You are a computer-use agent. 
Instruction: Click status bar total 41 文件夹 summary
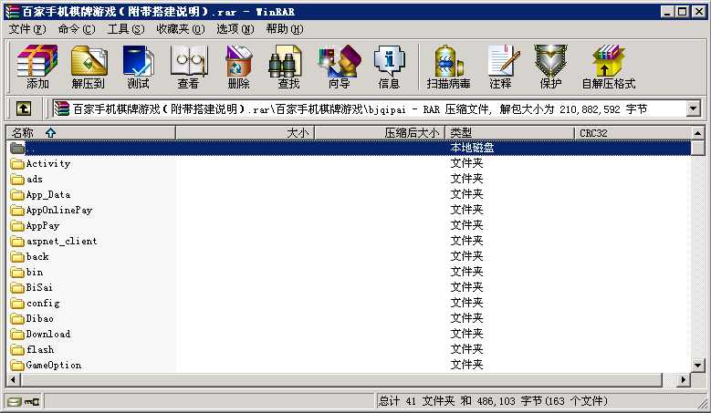tap(493, 401)
